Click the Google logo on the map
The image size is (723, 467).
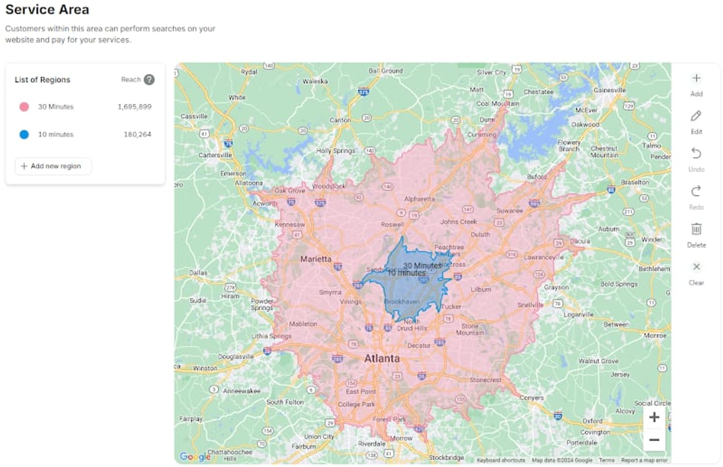[x=195, y=456]
